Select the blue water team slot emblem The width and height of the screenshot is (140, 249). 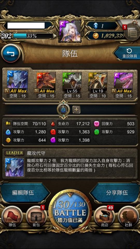[63, 109]
